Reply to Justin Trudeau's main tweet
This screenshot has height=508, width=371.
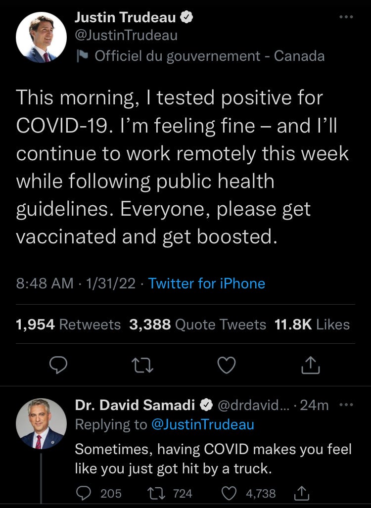coord(58,365)
